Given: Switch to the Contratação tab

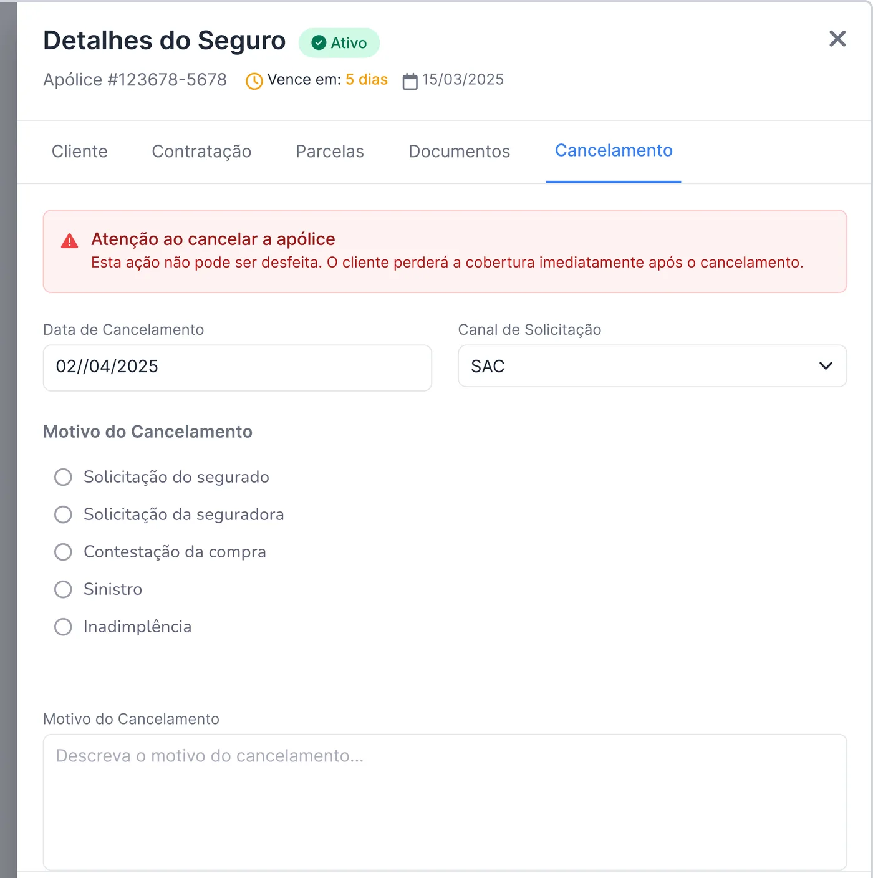Looking at the screenshot, I should pyautogui.click(x=201, y=152).
